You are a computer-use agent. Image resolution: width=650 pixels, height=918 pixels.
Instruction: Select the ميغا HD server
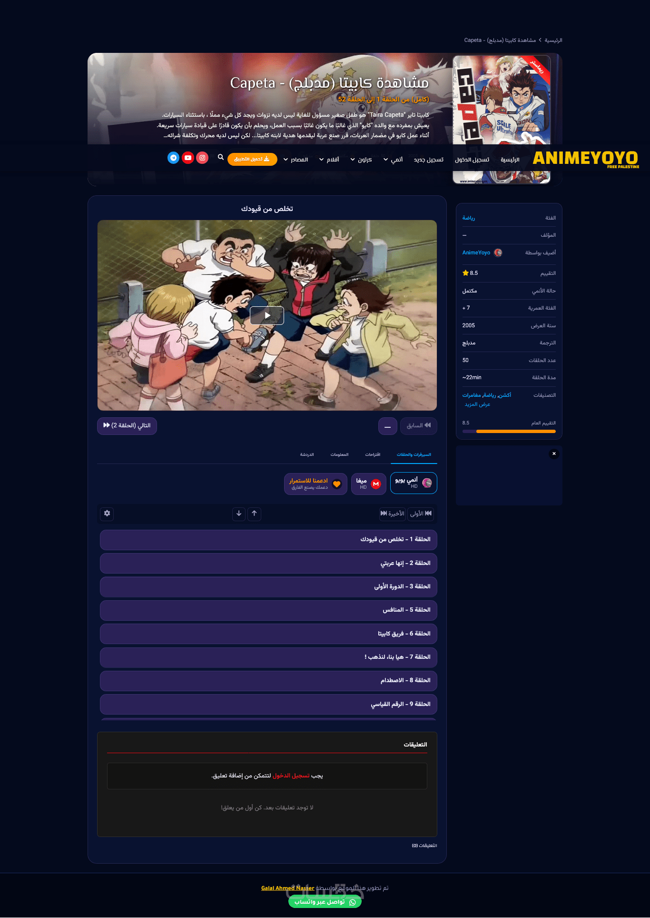point(369,484)
